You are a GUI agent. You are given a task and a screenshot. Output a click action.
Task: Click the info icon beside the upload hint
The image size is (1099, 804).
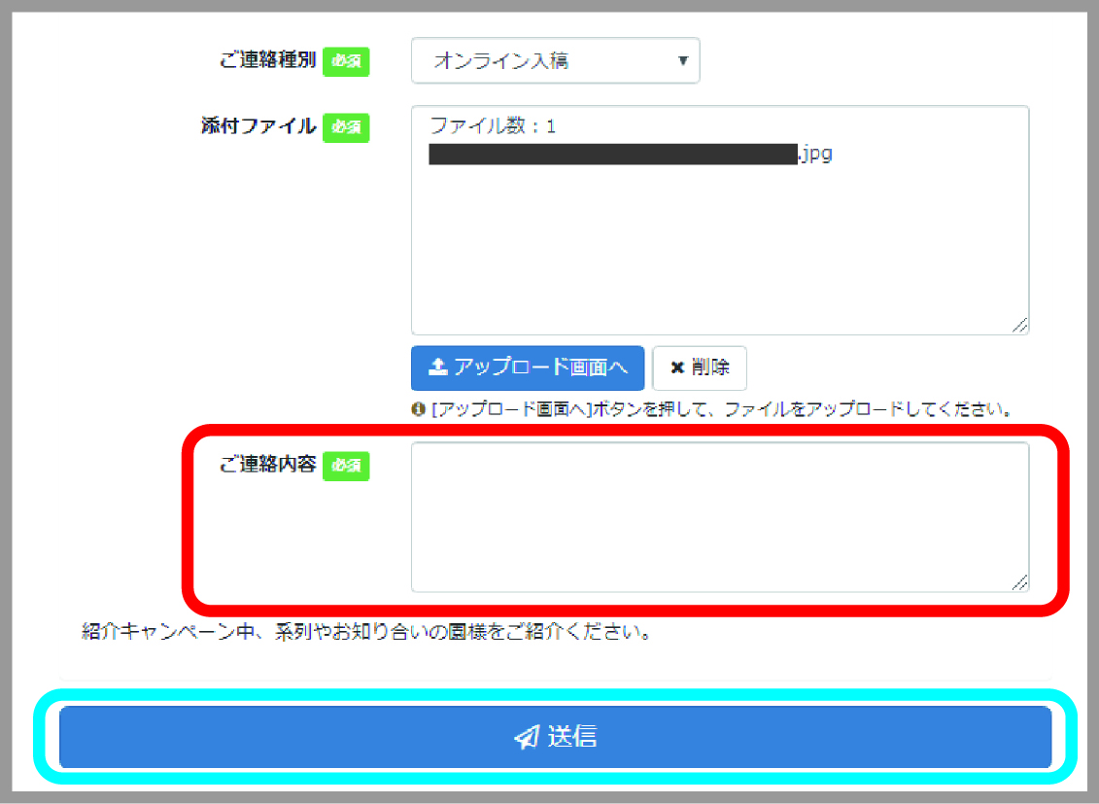click(x=418, y=410)
